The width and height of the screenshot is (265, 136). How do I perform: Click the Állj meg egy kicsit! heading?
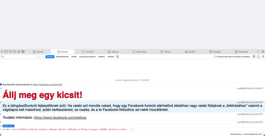(42, 95)
